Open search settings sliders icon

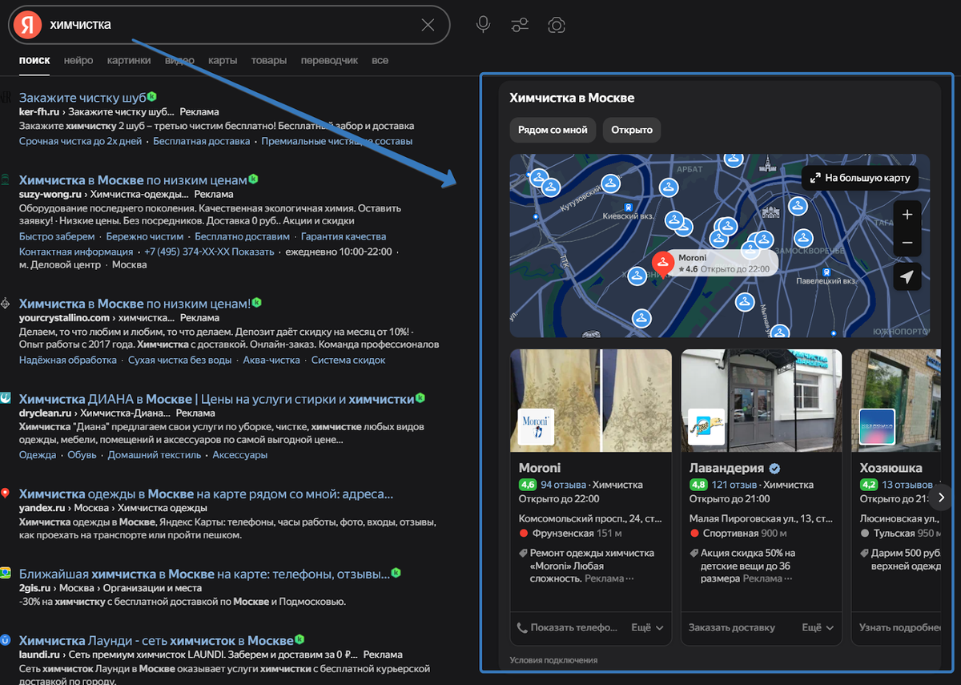520,25
